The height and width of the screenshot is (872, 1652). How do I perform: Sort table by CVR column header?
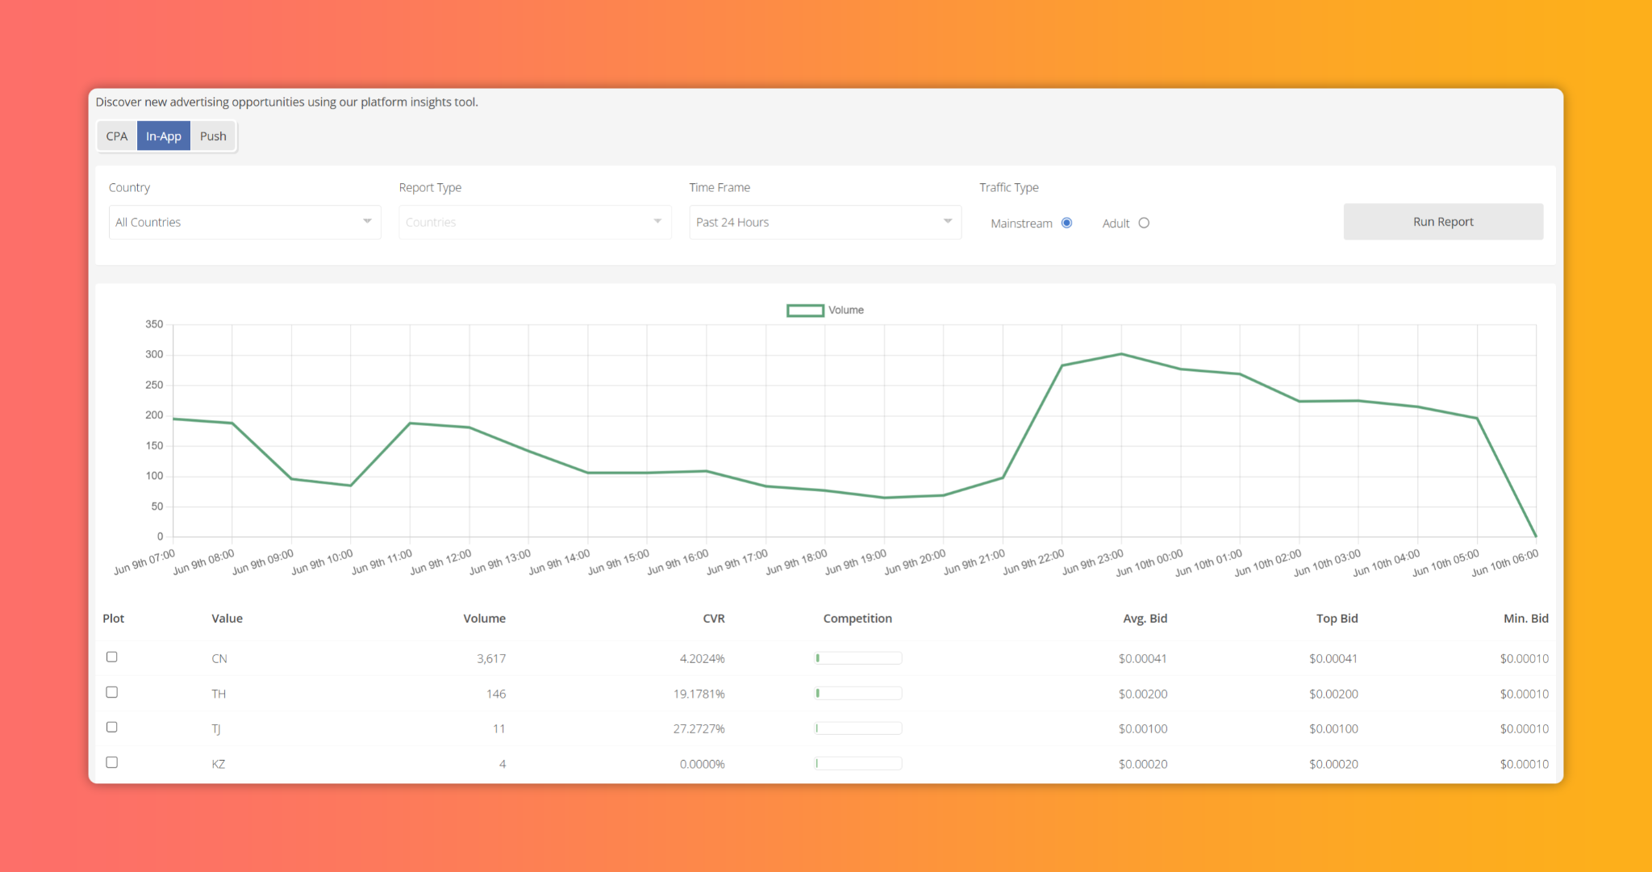714,619
